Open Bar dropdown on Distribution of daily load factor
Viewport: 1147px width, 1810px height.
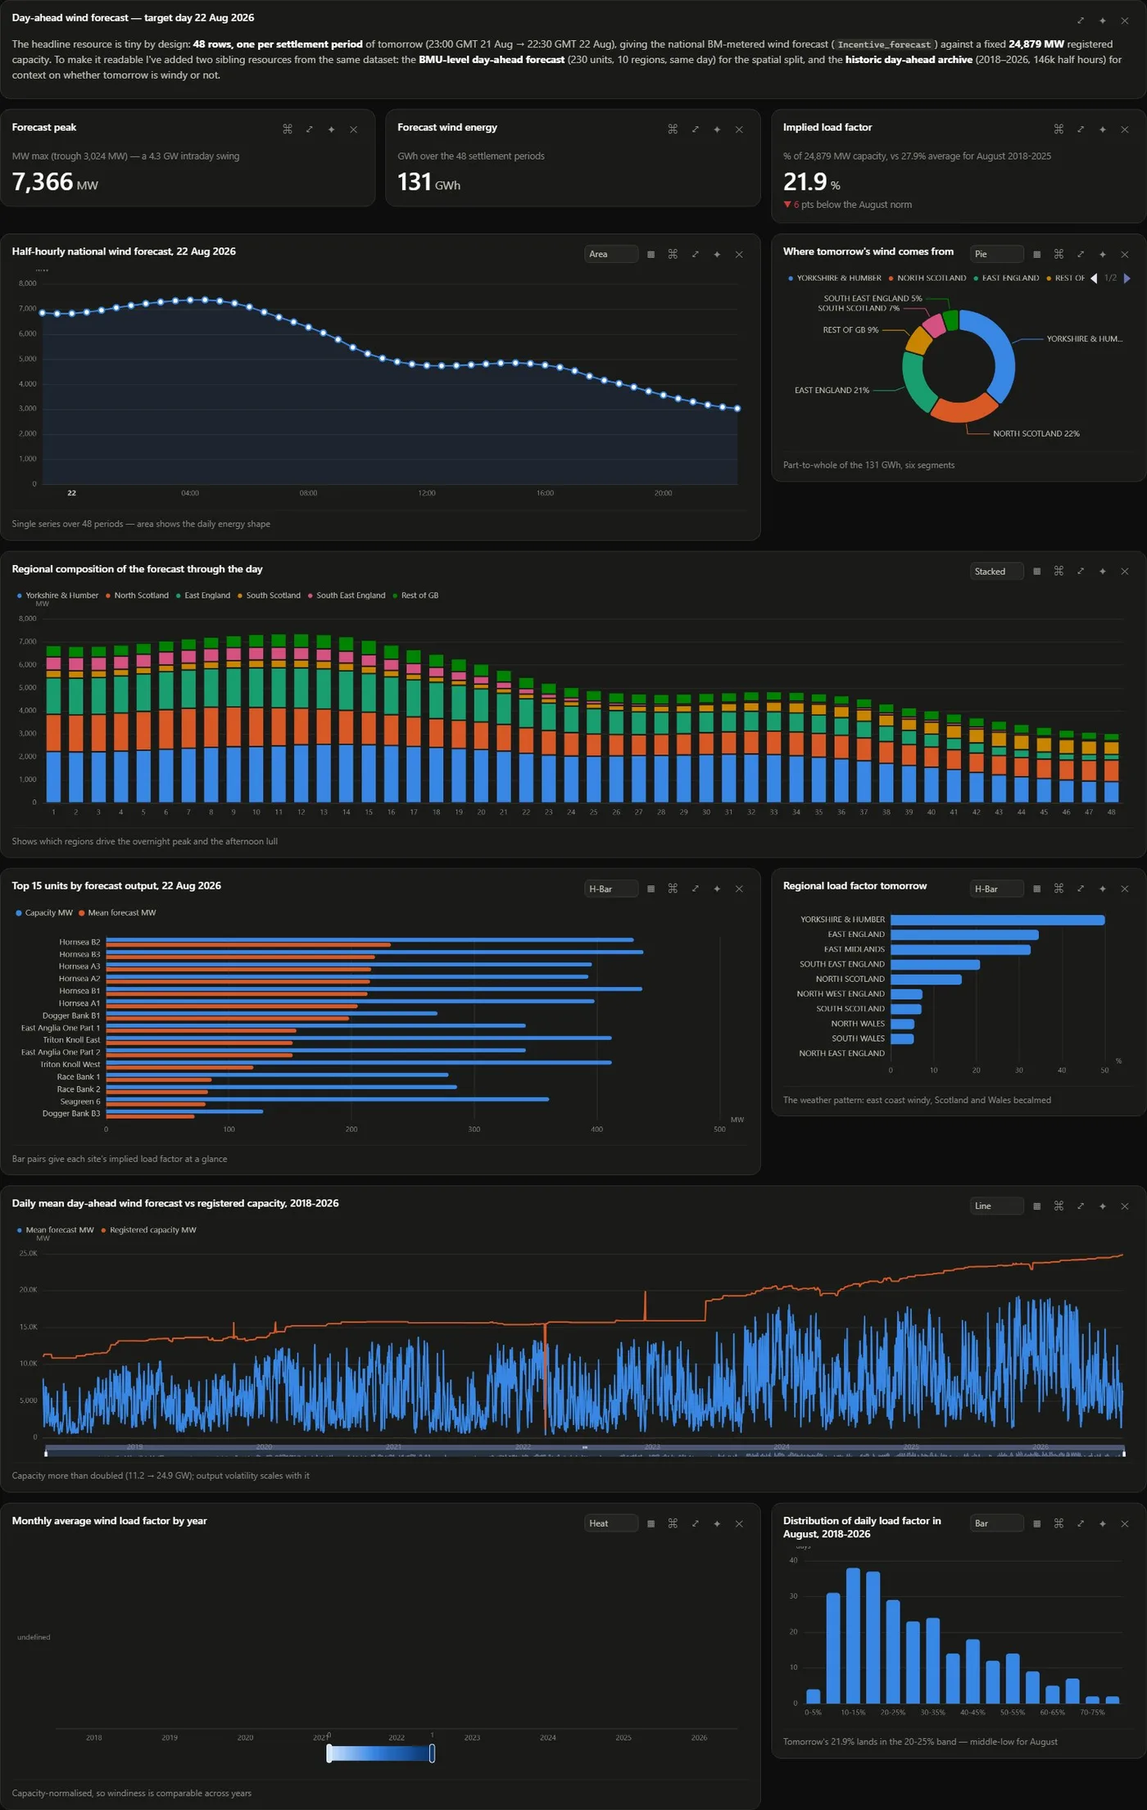tap(996, 1524)
